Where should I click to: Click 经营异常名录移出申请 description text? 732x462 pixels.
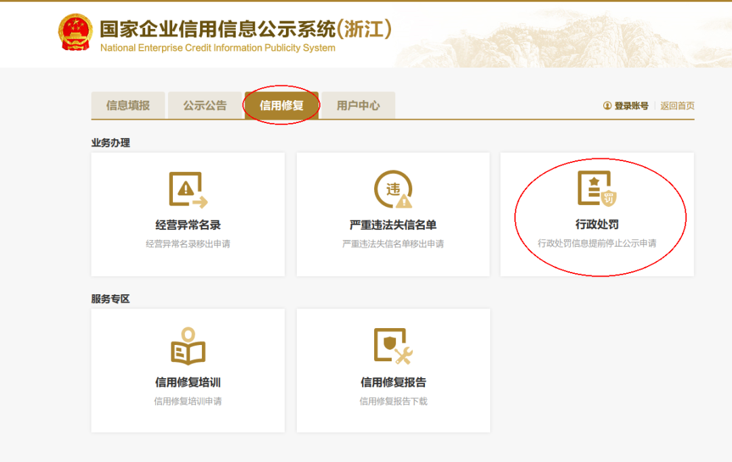[188, 244]
